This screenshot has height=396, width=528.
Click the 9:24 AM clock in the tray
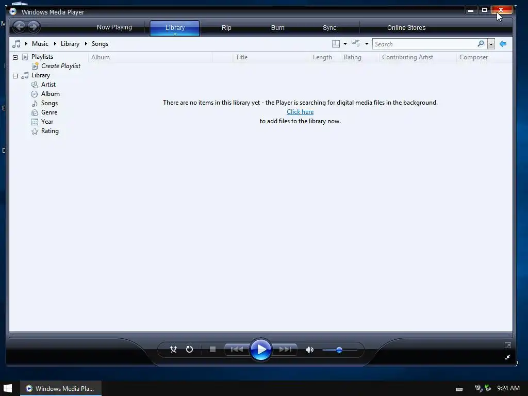pyautogui.click(x=508, y=388)
